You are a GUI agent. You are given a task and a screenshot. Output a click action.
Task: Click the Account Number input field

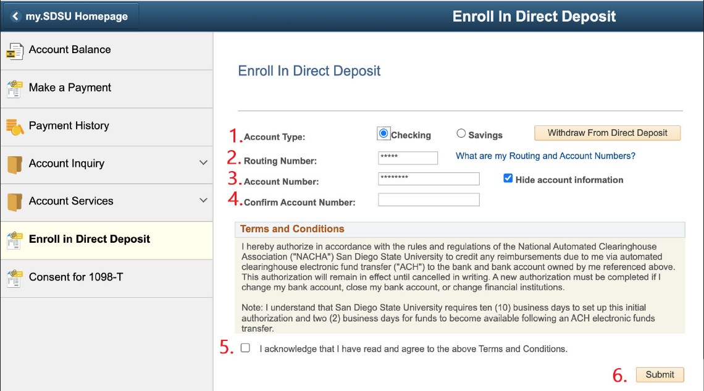click(429, 179)
